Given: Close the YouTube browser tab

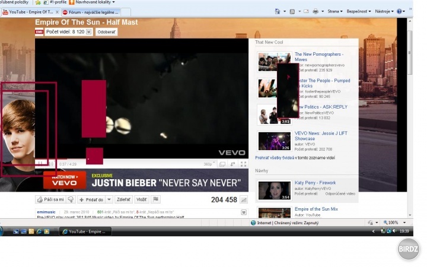Looking at the screenshot, I should pyautogui.click(x=57, y=12).
